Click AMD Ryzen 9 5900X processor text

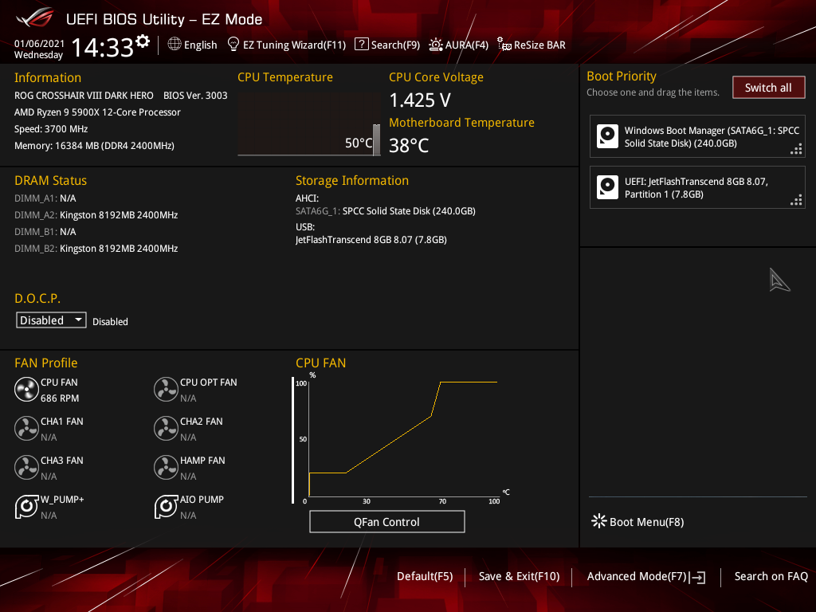(x=97, y=112)
